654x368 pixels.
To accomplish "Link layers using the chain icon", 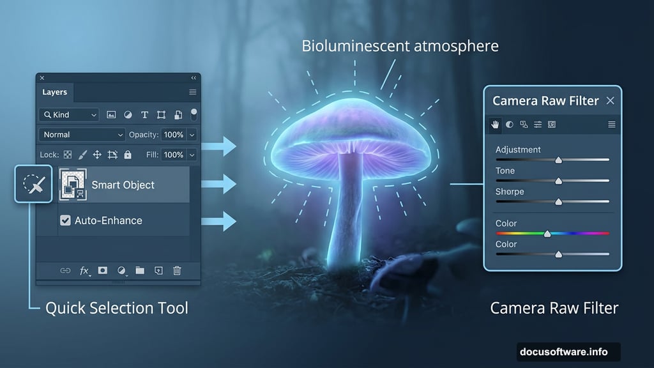I will tap(65, 271).
